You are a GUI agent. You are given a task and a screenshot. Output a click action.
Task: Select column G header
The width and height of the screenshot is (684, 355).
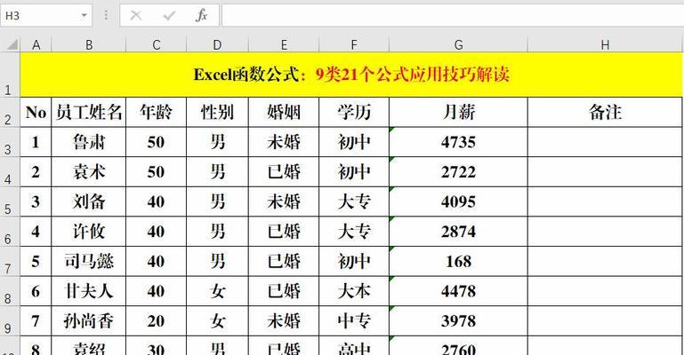[x=458, y=44]
